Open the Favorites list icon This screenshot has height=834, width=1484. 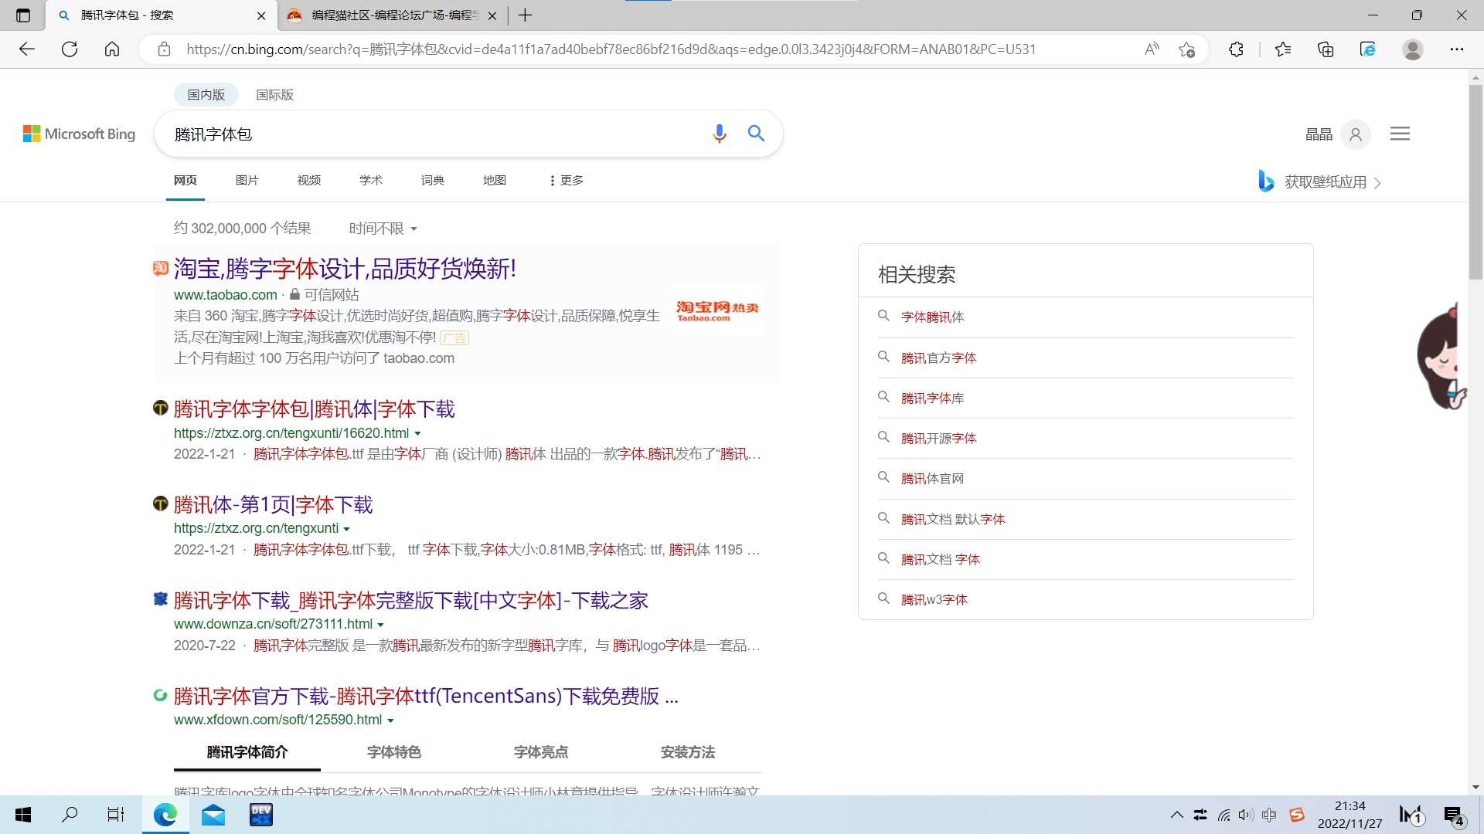tap(1283, 49)
